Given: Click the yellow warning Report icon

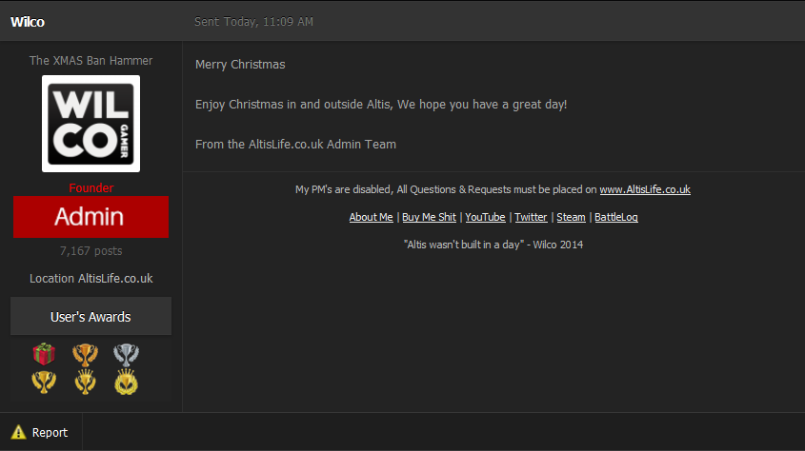Looking at the screenshot, I should tap(18, 432).
